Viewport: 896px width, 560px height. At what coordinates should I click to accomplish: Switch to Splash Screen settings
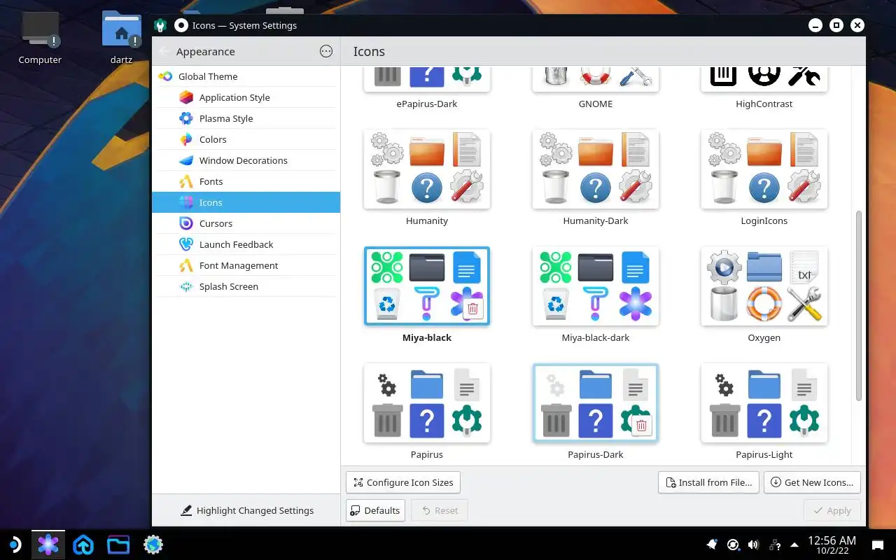[x=246, y=286]
